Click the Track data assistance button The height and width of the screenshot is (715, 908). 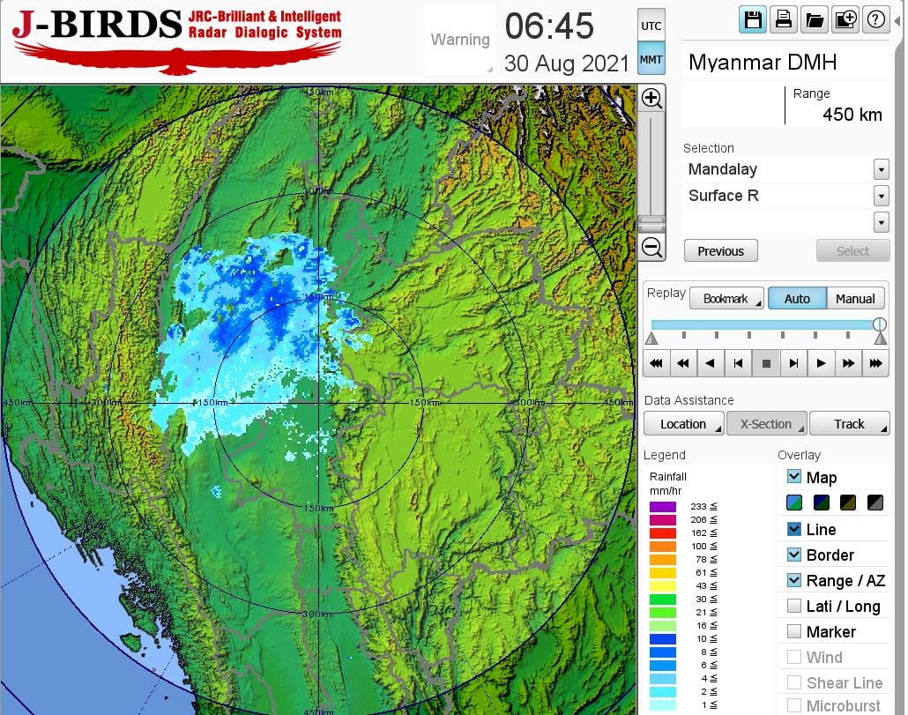click(849, 424)
